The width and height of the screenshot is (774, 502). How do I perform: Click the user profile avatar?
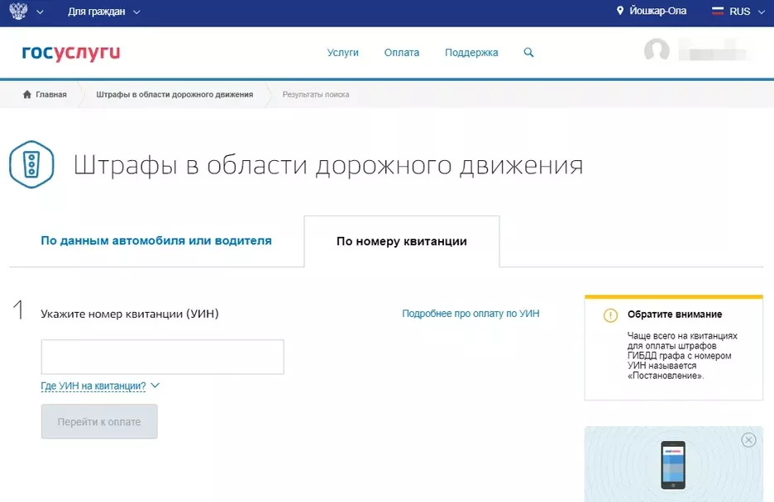657,51
